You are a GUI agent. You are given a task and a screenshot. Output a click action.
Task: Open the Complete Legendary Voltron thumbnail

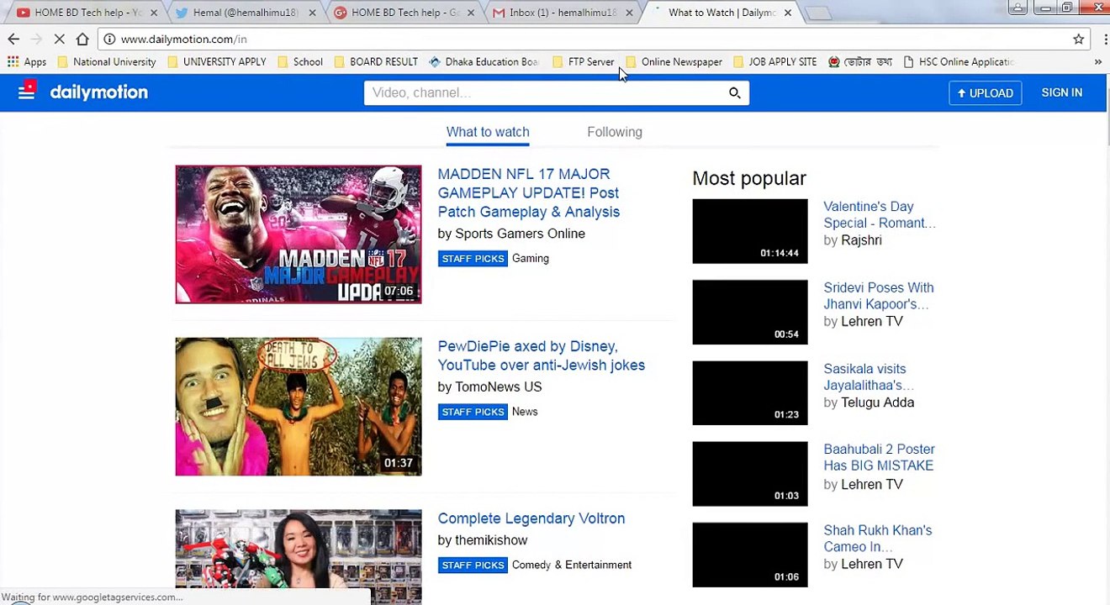pyautogui.click(x=299, y=556)
